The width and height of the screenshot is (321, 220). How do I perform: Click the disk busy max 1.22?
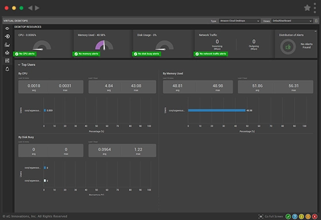pos(138,150)
